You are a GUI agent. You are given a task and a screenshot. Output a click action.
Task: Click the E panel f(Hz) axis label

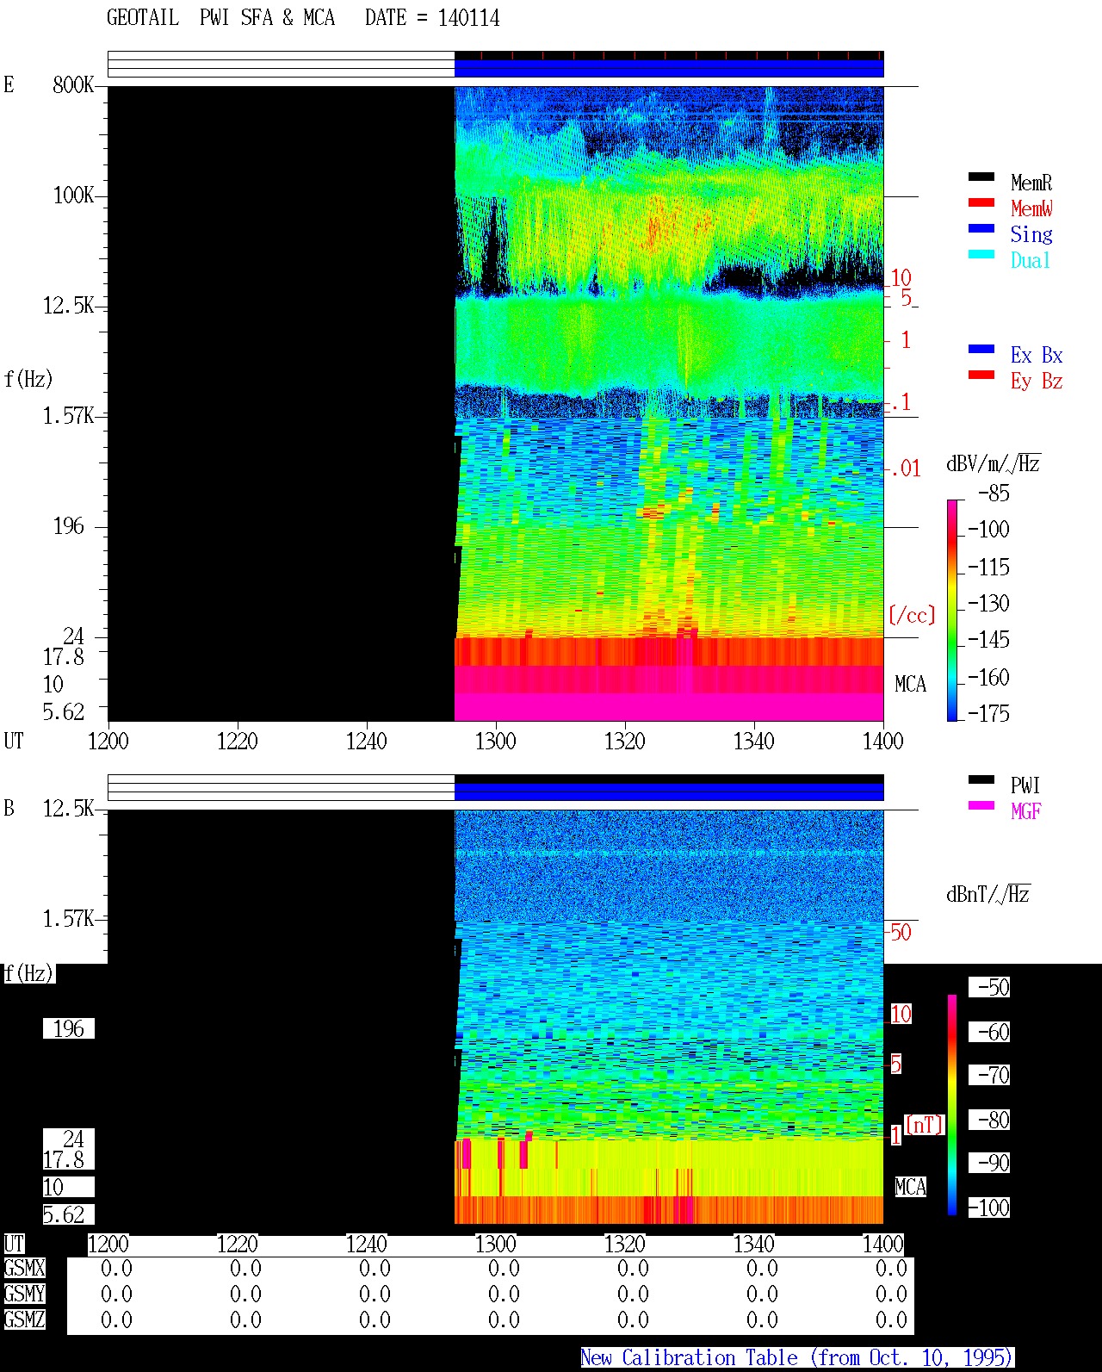pos(28,379)
